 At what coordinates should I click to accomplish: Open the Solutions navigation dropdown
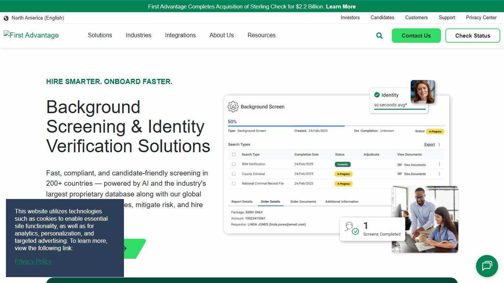(x=100, y=35)
